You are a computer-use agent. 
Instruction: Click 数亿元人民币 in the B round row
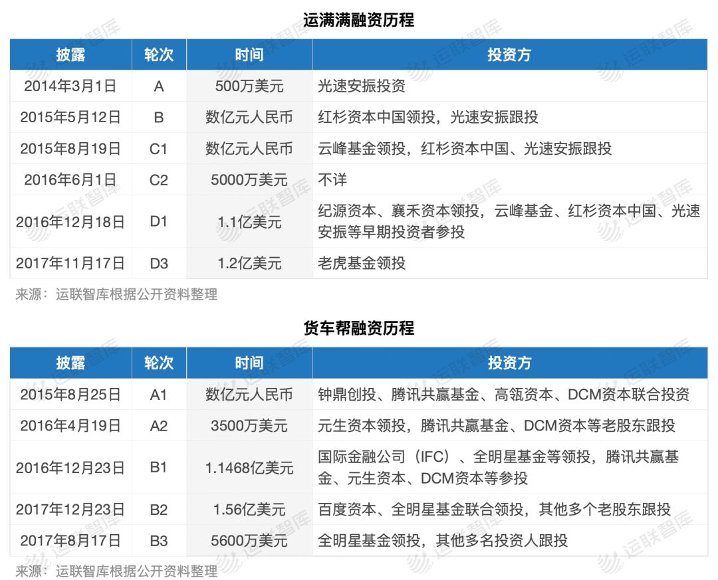coord(249,117)
